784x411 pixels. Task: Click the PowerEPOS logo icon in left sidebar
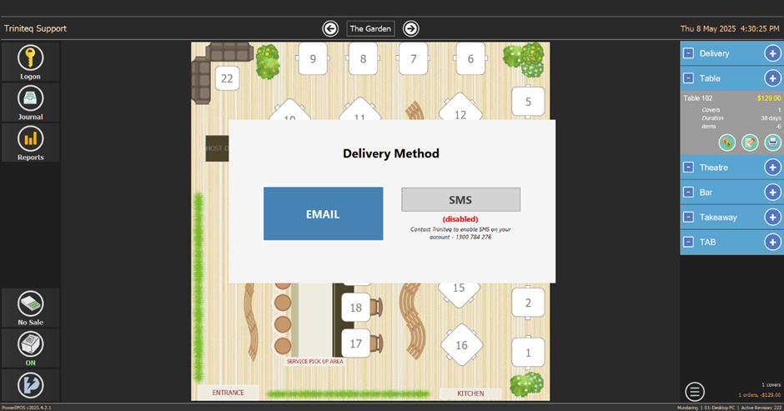click(31, 385)
